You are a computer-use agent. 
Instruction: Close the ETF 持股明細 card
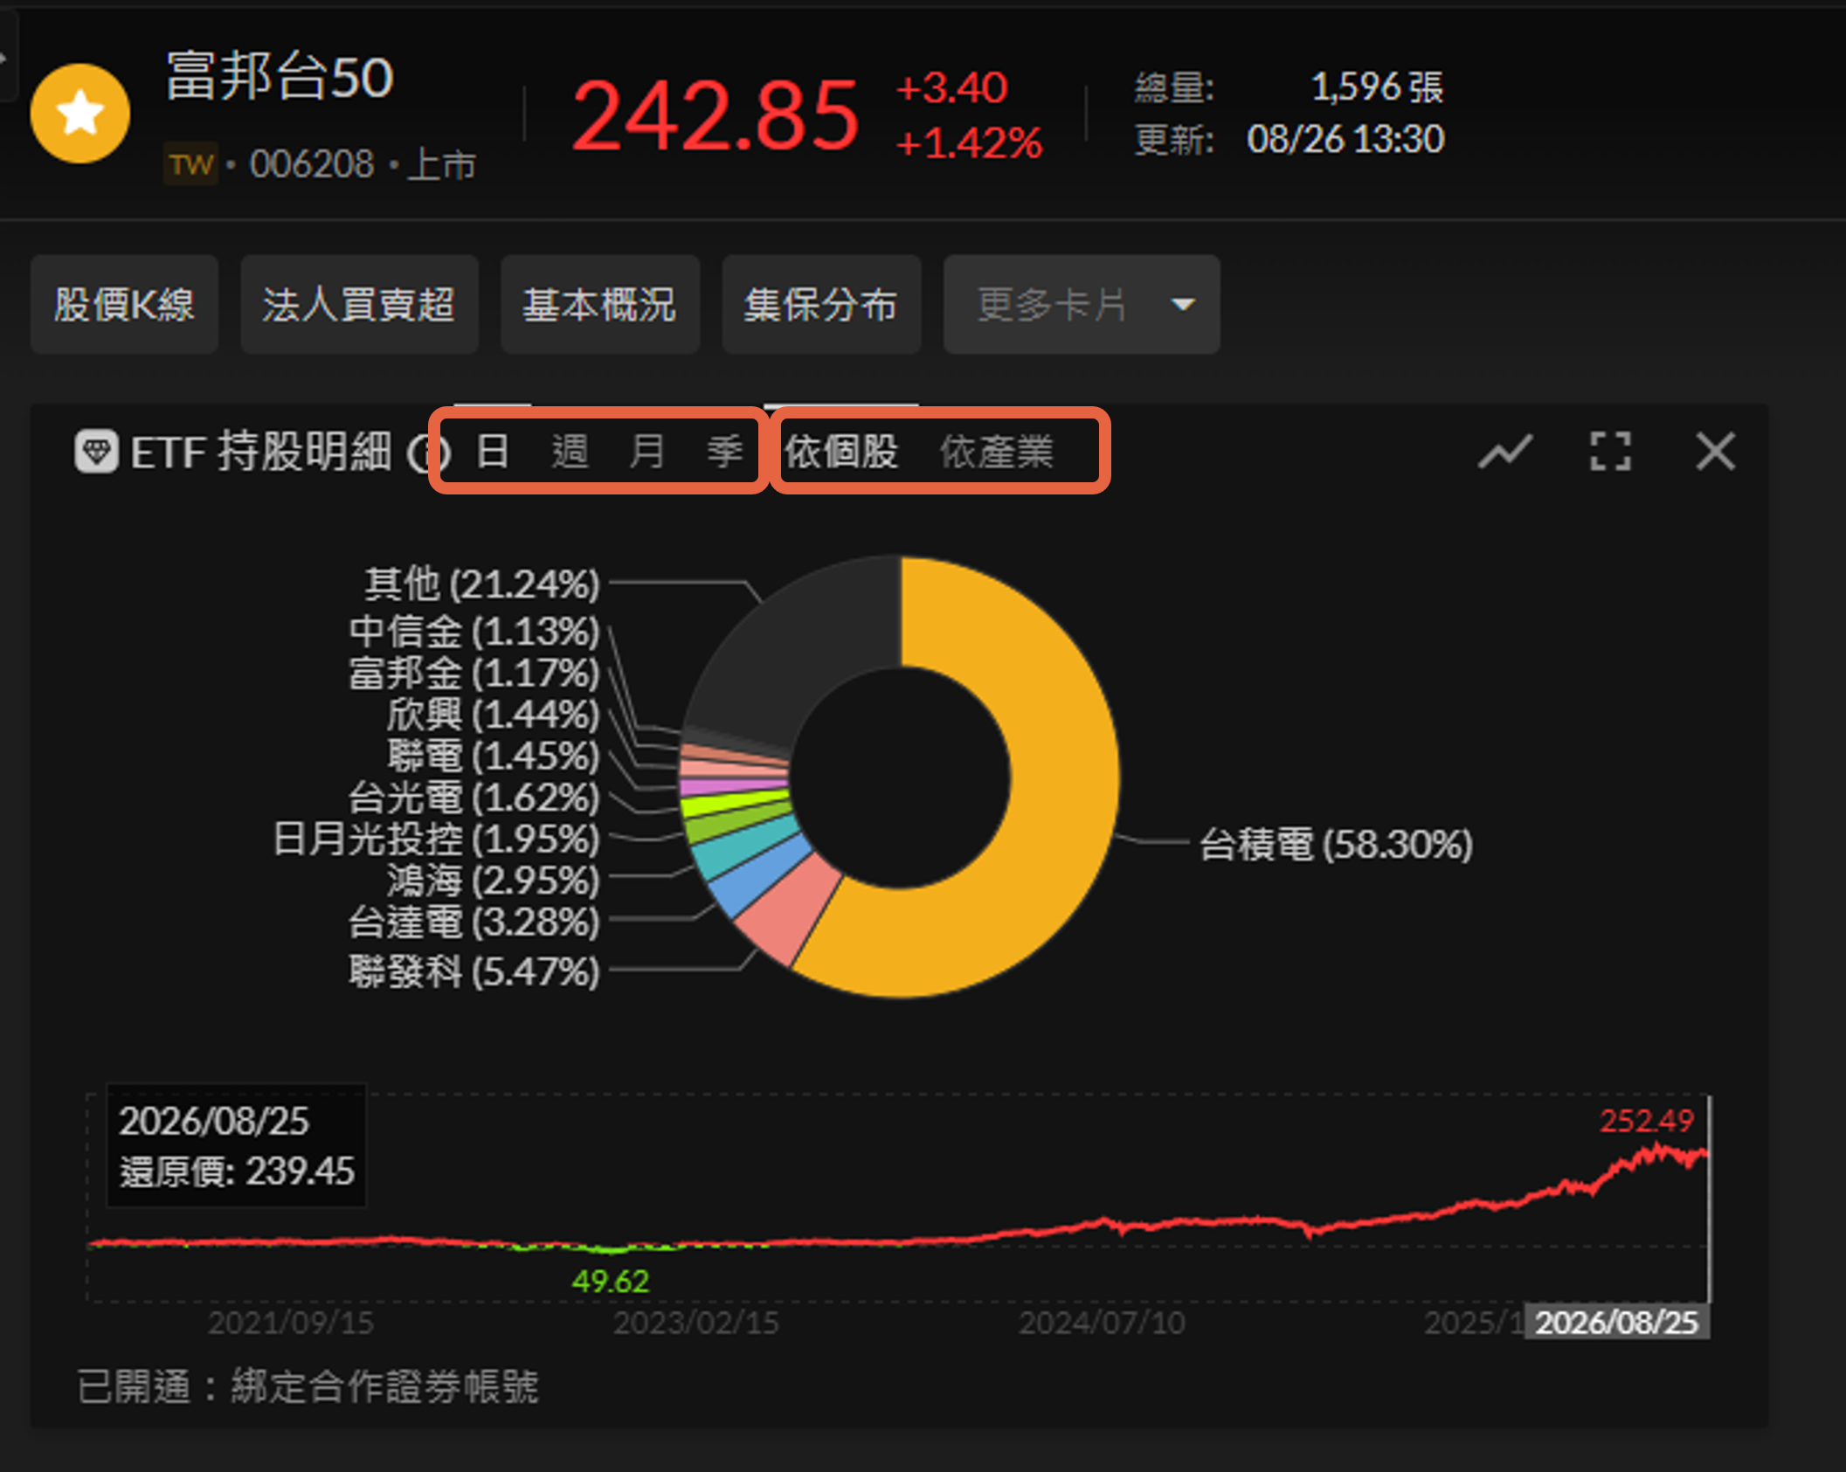click(x=1715, y=452)
